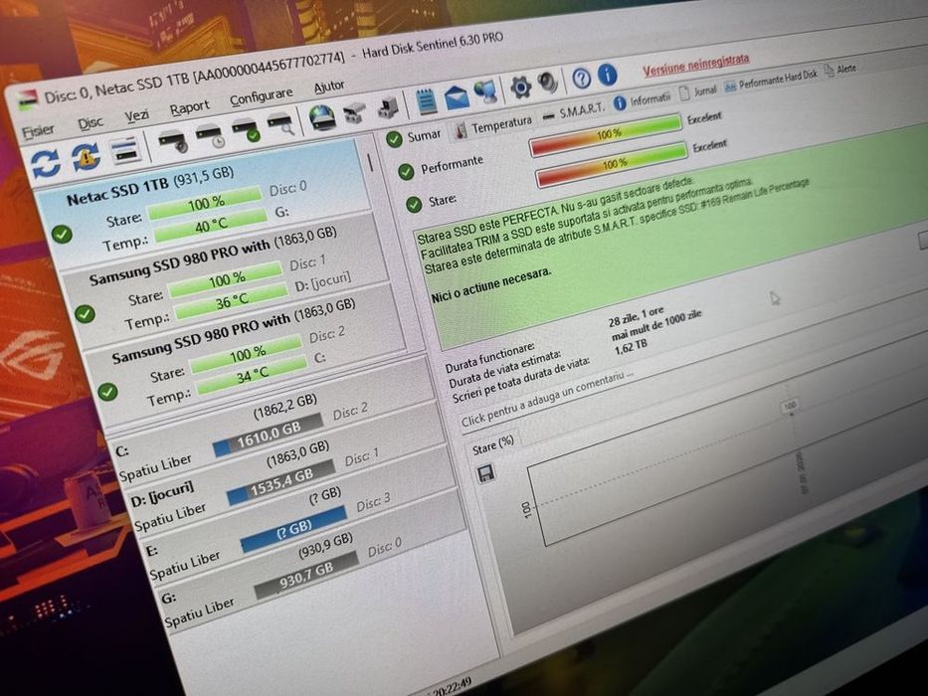
Task: Switch to the Informatii tab
Action: tap(642, 100)
